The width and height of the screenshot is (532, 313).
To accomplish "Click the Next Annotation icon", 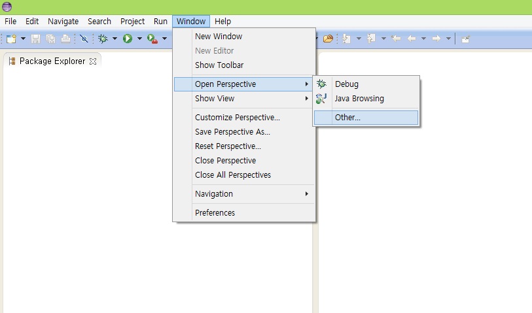I will click(346, 39).
